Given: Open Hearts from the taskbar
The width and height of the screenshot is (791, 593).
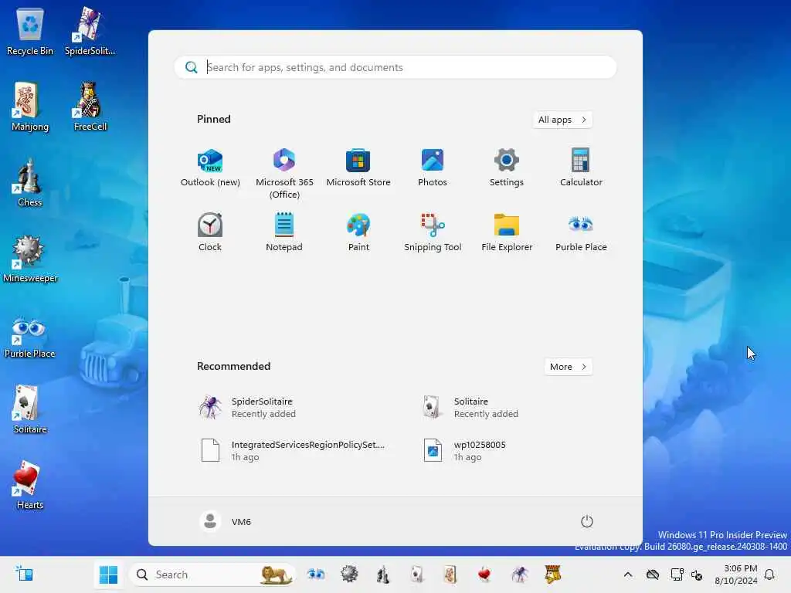Looking at the screenshot, I should click(484, 574).
